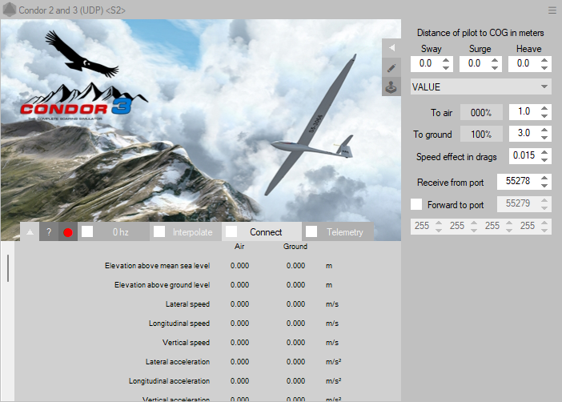
Task: Enable the Interpolate checkbox
Action: point(159,231)
